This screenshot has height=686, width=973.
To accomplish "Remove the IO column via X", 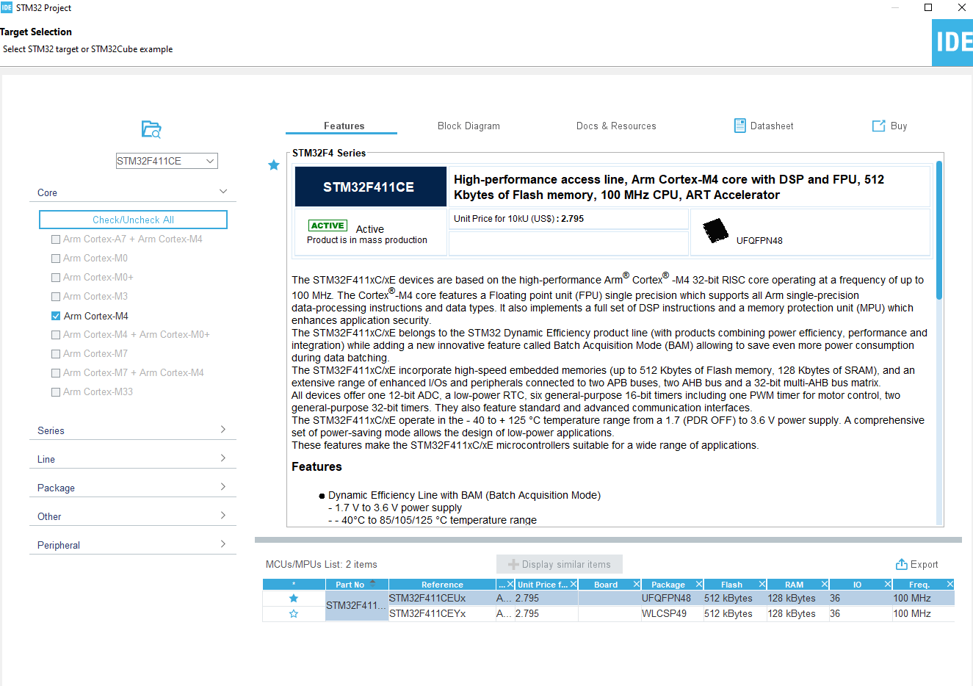I will pyautogui.click(x=888, y=584).
